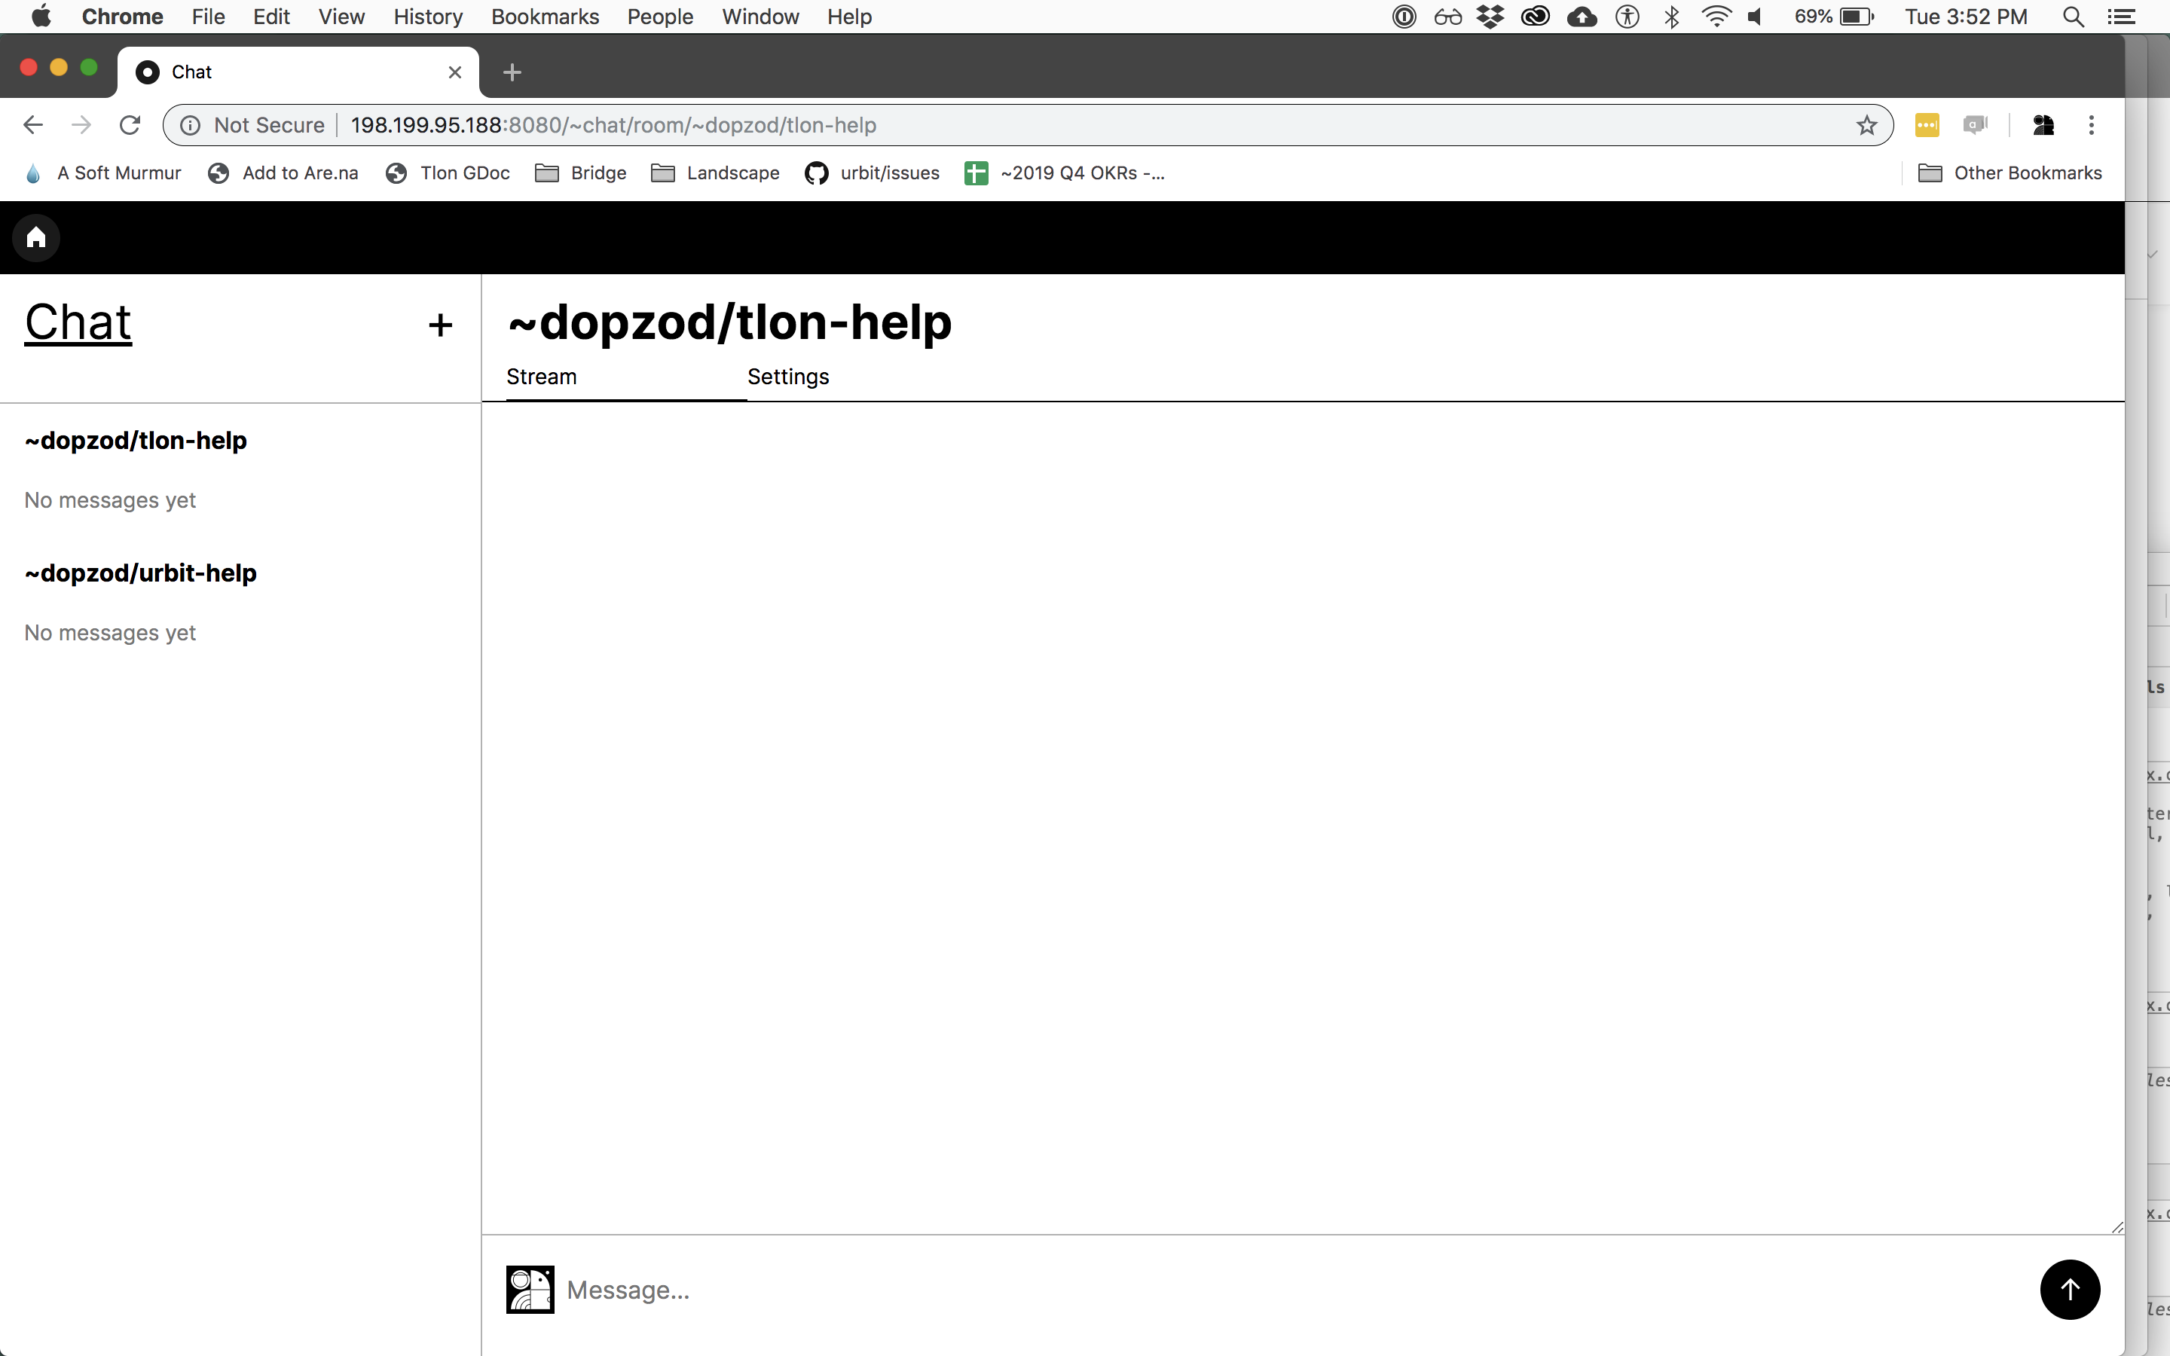Open the Apple menu
This screenshot has width=2170, height=1356.
coord(41,16)
